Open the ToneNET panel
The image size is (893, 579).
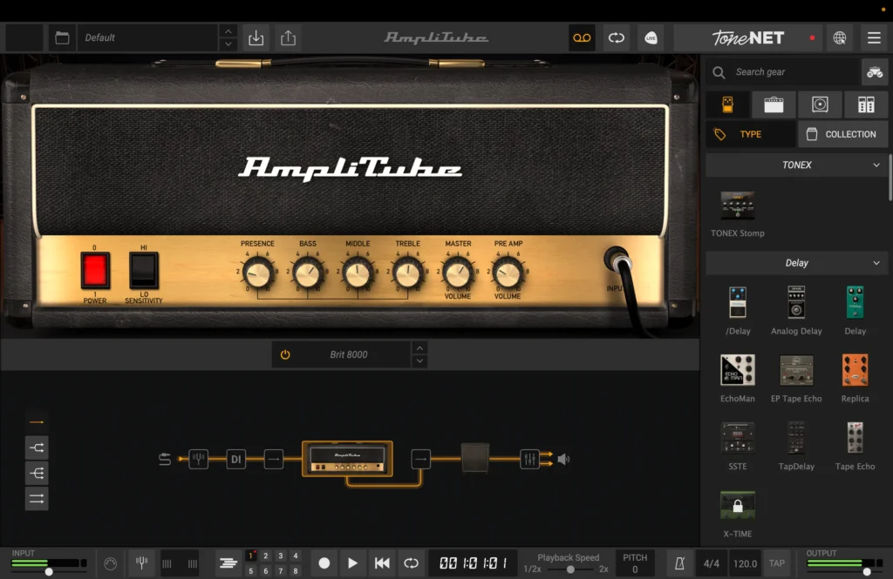click(x=747, y=38)
